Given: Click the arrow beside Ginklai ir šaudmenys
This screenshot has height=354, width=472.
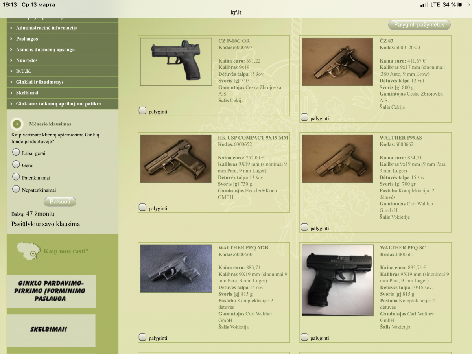Looking at the screenshot, I should (x=11, y=82).
